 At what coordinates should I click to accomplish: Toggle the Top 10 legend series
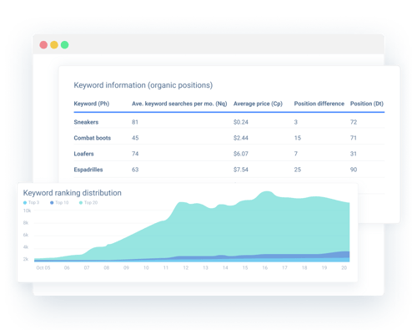click(59, 202)
